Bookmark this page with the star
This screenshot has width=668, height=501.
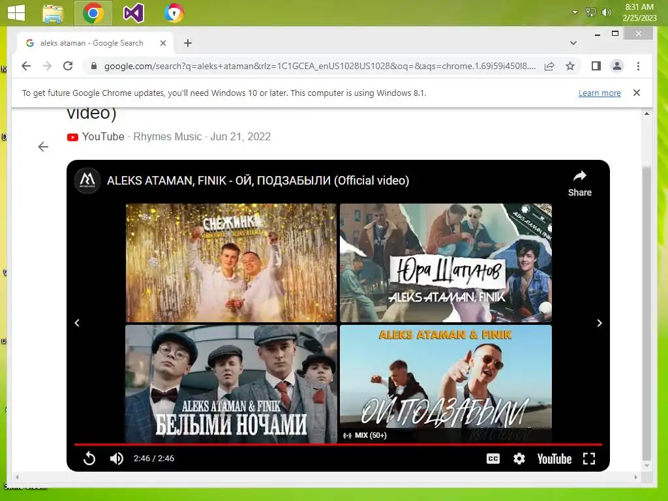pos(570,66)
